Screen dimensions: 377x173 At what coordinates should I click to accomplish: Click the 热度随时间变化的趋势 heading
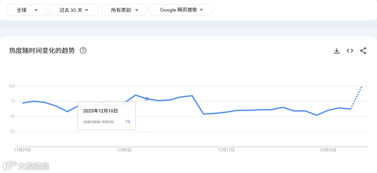pos(42,51)
